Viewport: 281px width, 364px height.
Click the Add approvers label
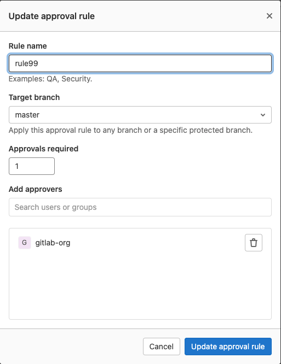coord(36,189)
